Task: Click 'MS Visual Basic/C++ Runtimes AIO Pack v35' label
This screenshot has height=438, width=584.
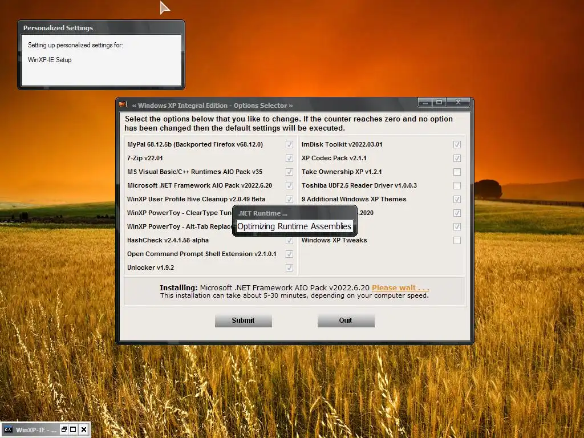Action: click(x=194, y=172)
